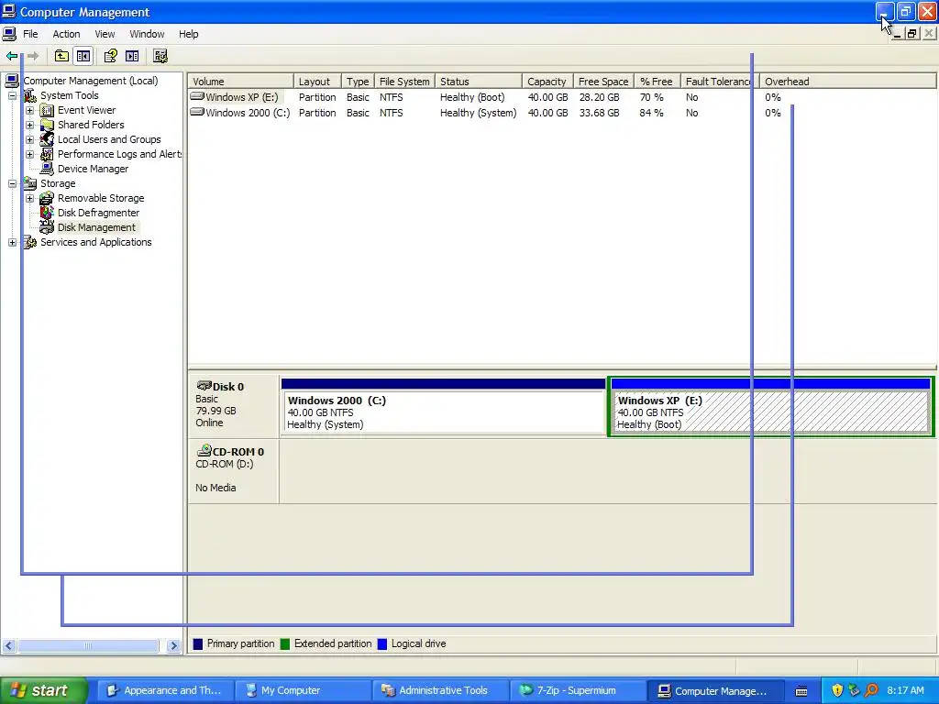Sort by the Free Space column header
This screenshot has height=704, width=939.
[603, 82]
